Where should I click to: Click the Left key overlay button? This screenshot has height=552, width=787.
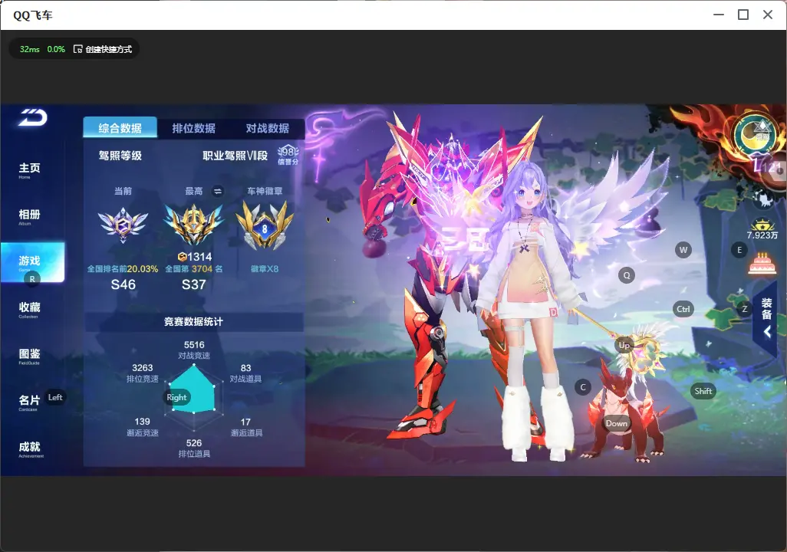click(x=55, y=397)
